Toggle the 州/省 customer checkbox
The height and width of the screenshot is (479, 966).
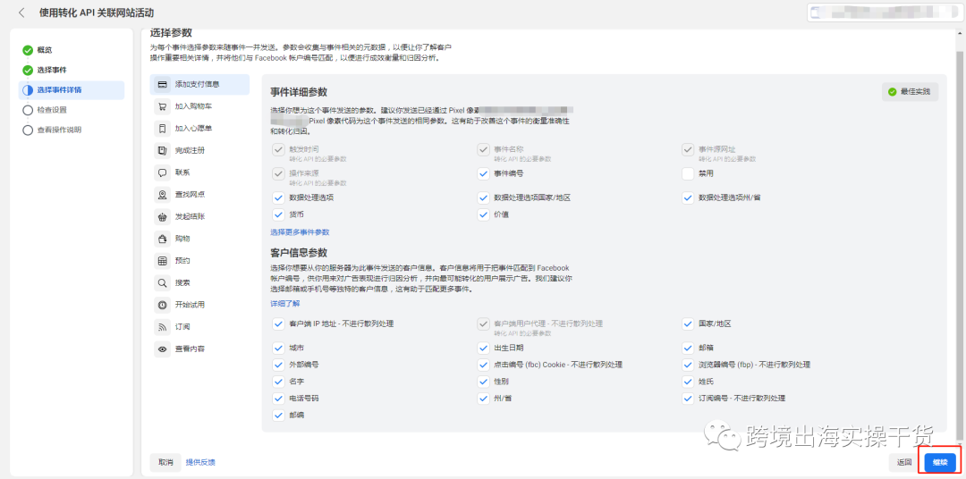484,399
